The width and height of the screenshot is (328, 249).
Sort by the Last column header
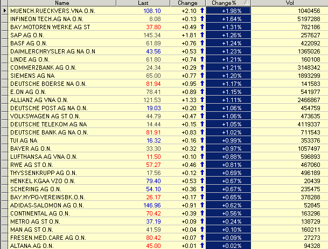click(143, 3)
